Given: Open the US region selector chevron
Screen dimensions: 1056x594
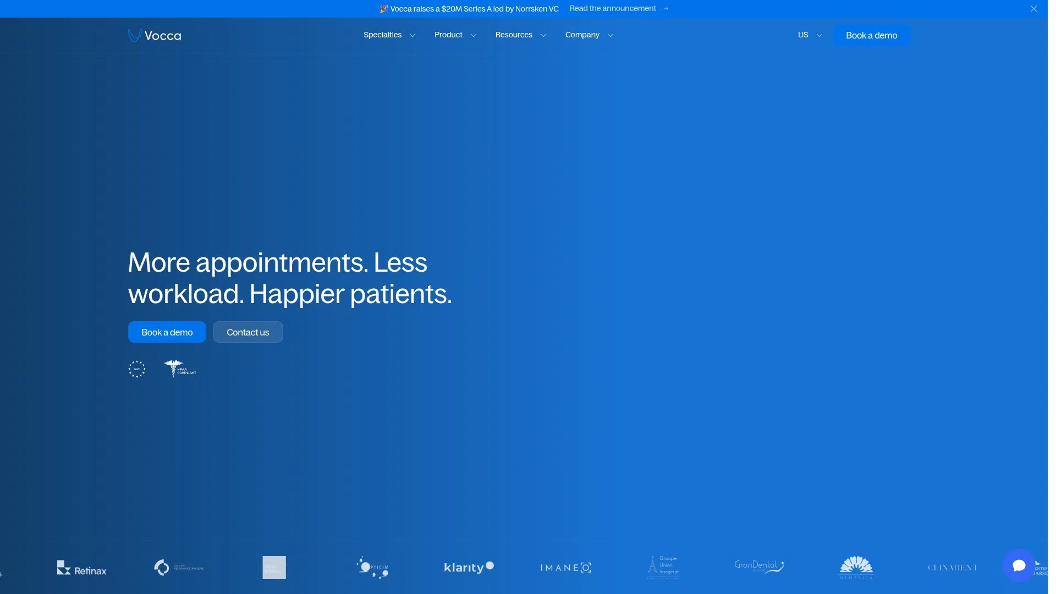Looking at the screenshot, I should coord(820,35).
